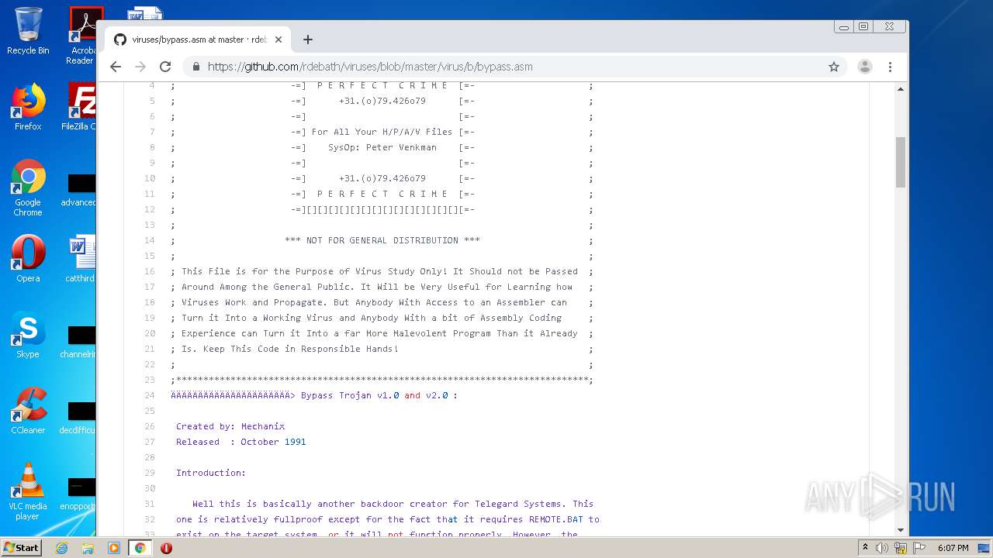Viewport: 993px width, 558px height.
Task: Open VLC media player shortcut
Action: (x=28, y=491)
